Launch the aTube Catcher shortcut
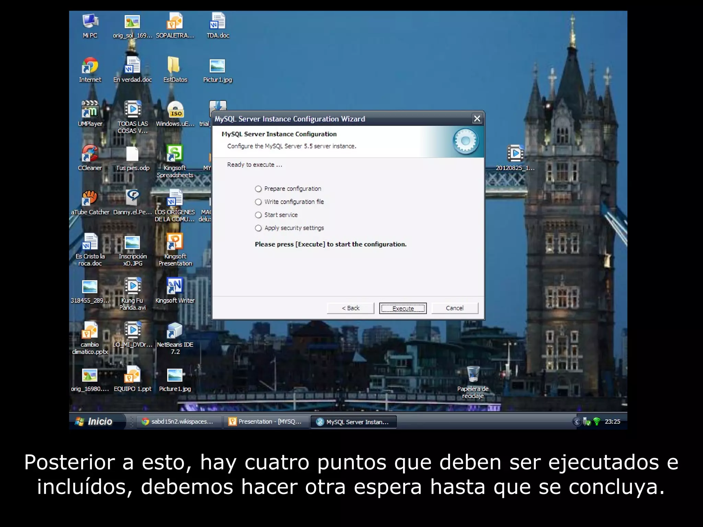Image resolution: width=703 pixels, height=527 pixels. (90, 198)
